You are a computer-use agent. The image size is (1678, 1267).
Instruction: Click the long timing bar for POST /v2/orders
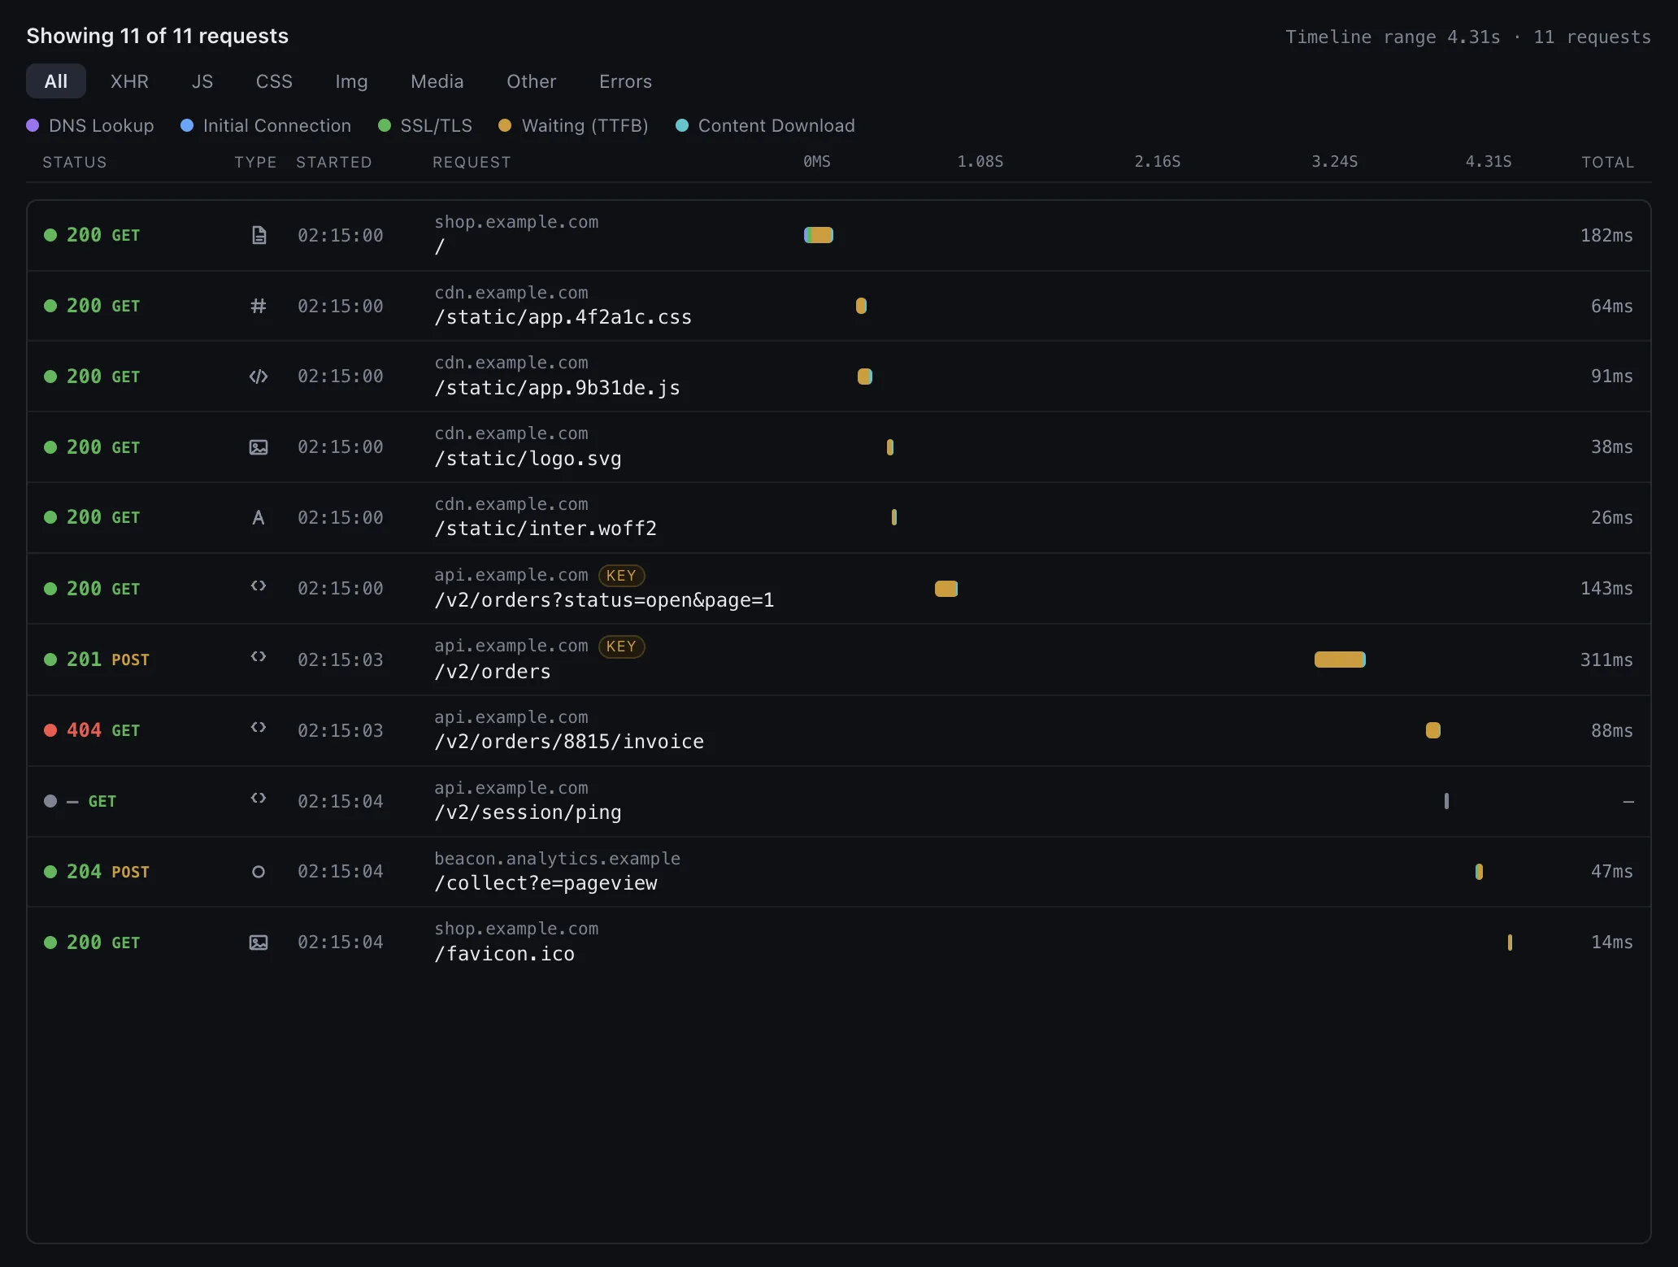(x=1340, y=660)
